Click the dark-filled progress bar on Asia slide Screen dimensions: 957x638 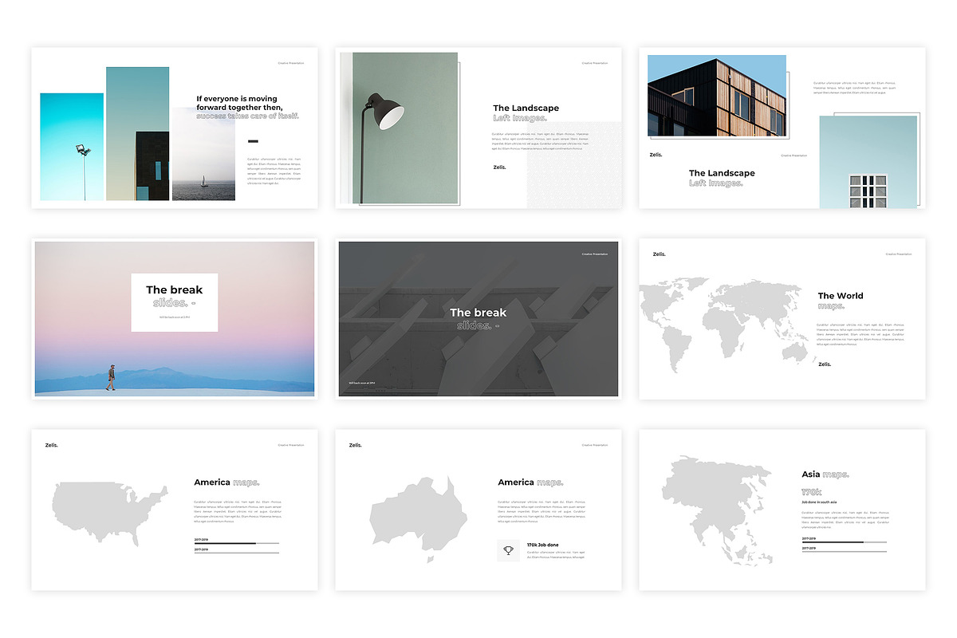coord(845,542)
